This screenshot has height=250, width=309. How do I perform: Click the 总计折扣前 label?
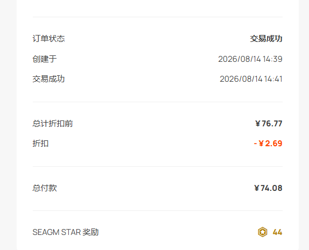[x=53, y=124]
